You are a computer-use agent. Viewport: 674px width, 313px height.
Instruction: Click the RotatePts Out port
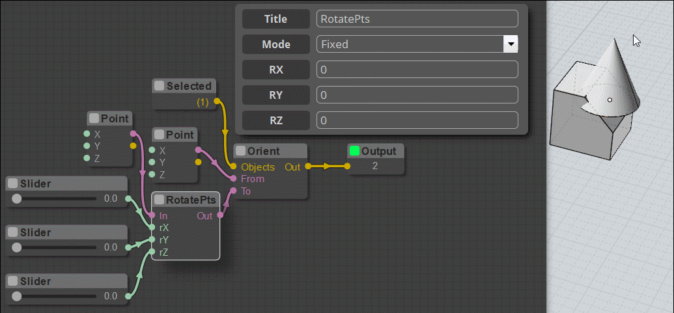click(x=220, y=215)
